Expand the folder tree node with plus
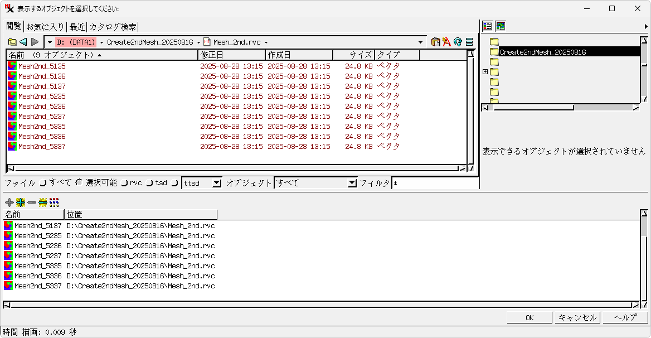Image resolution: width=651 pixels, height=338 pixels. [485, 72]
